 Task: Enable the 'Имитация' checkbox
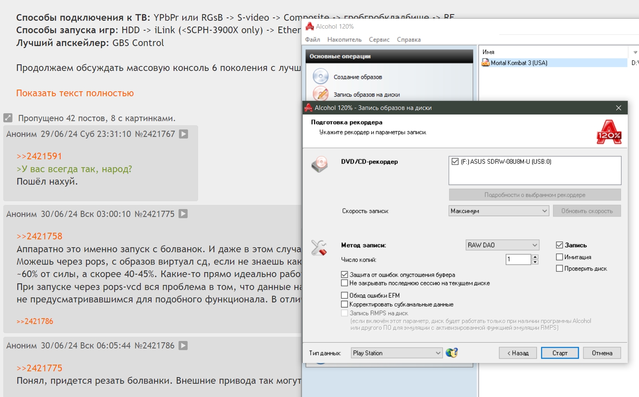coord(559,257)
